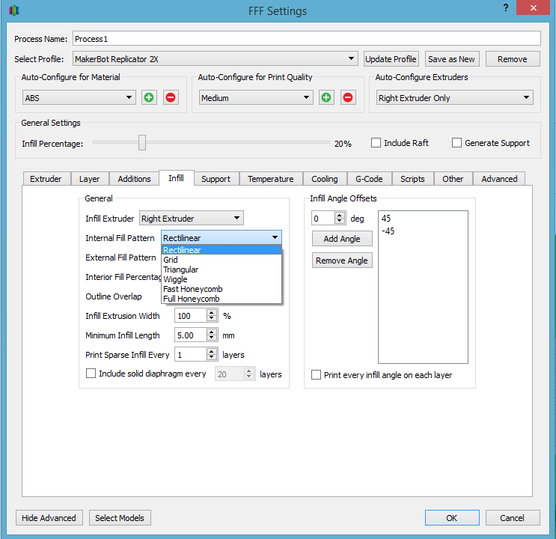This screenshot has height=539, width=556.
Task: Select Grid fill pattern option
Action: (x=222, y=260)
